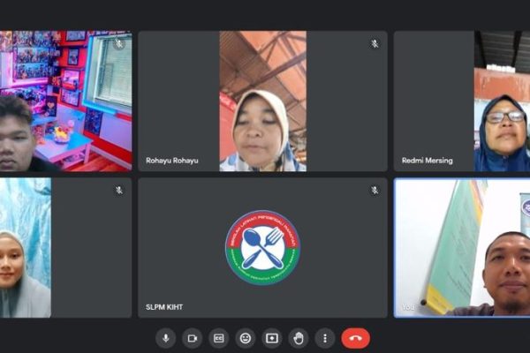Viewport: 530px width, 353px height.
Task: Turn off the camera button
Action: (192, 338)
